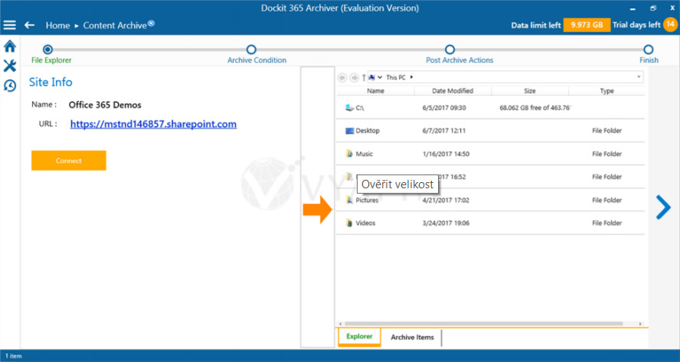Image resolution: width=680 pixels, height=362 pixels.
Task: Select the Pictures folder icon
Action: pyautogui.click(x=349, y=200)
